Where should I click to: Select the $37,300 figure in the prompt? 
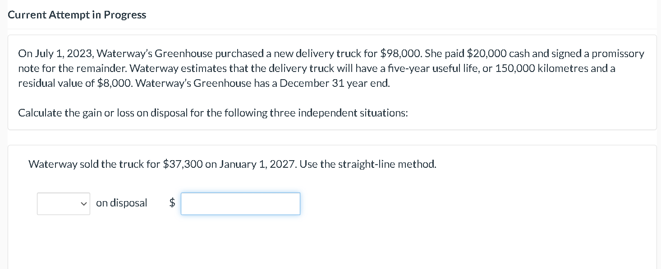(x=184, y=164)
